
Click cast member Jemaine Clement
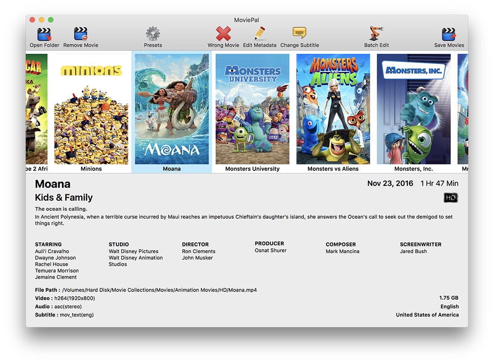click(56, 277)
